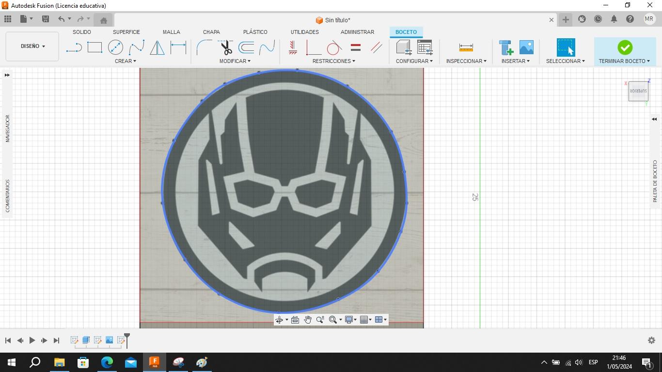Expand the MODIFICAR dropdown
Viewport: 662px width, 372px height.
(x=235, y=61)
